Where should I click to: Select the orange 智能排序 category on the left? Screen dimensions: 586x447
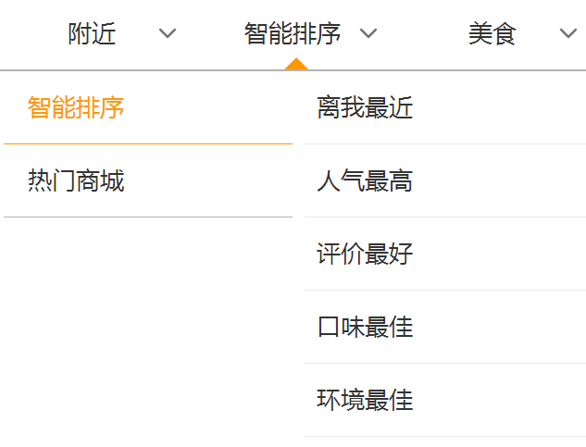(x=76, y=107)
